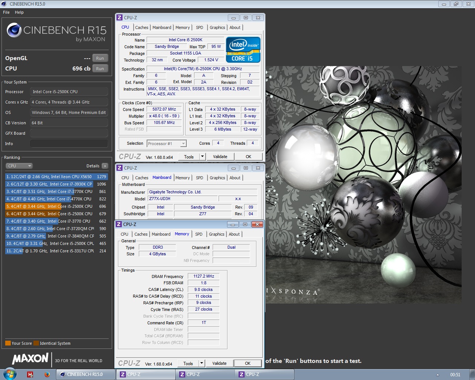Select ranking row 2 Core i7-3930K
This screenshot has height=380, width=475.
56,184
